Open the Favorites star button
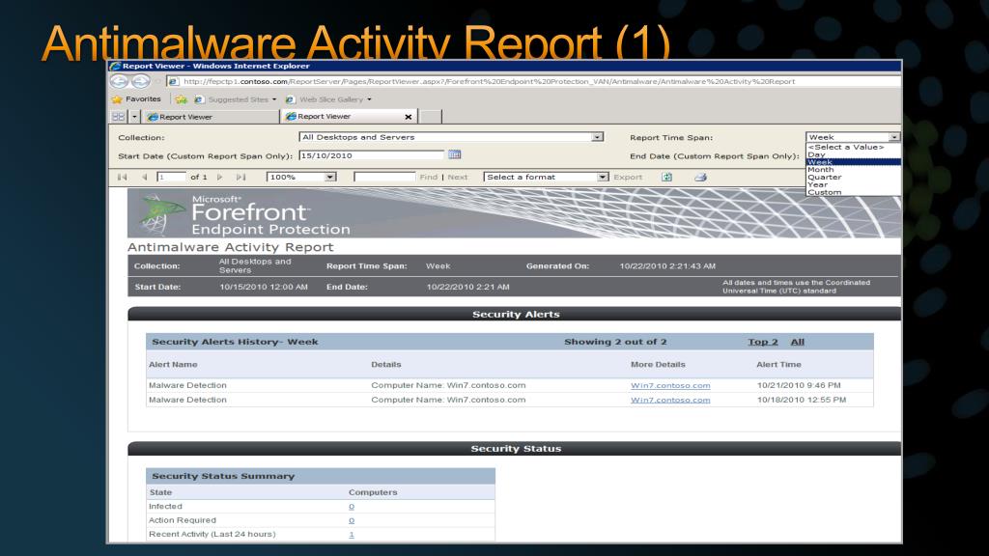Image resolution: width=989 pixels, height=556 pixels. (136, 99)
